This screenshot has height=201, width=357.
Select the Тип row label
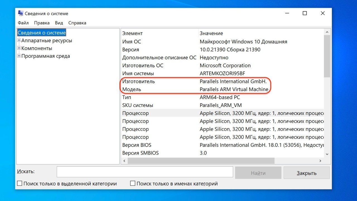coord(127,97)
